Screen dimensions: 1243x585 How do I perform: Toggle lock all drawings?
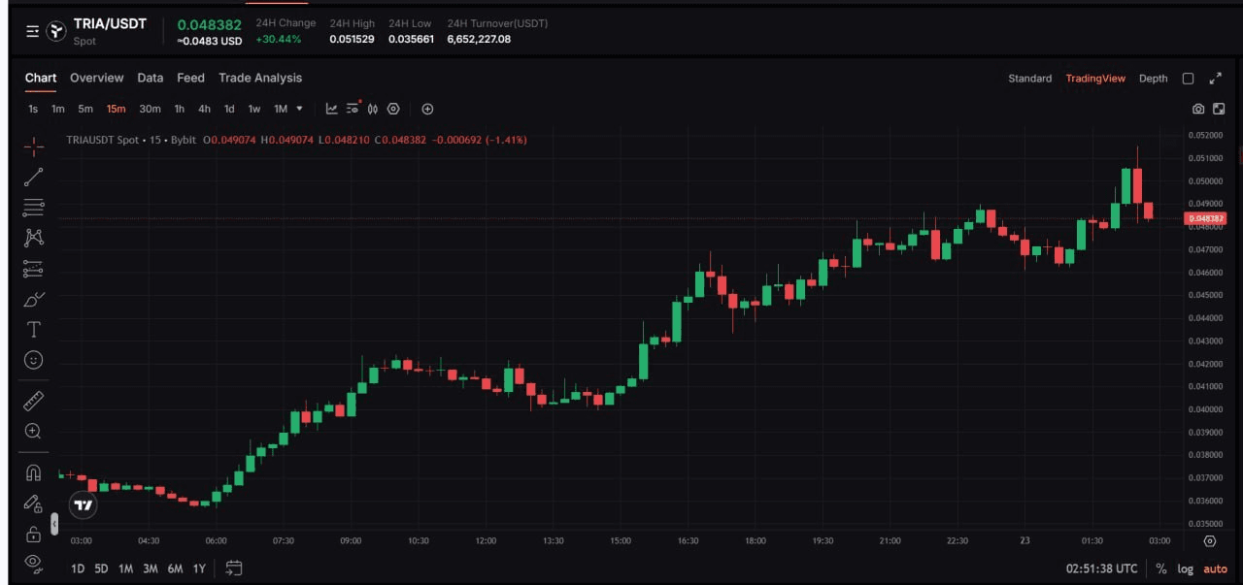point(34,534)
